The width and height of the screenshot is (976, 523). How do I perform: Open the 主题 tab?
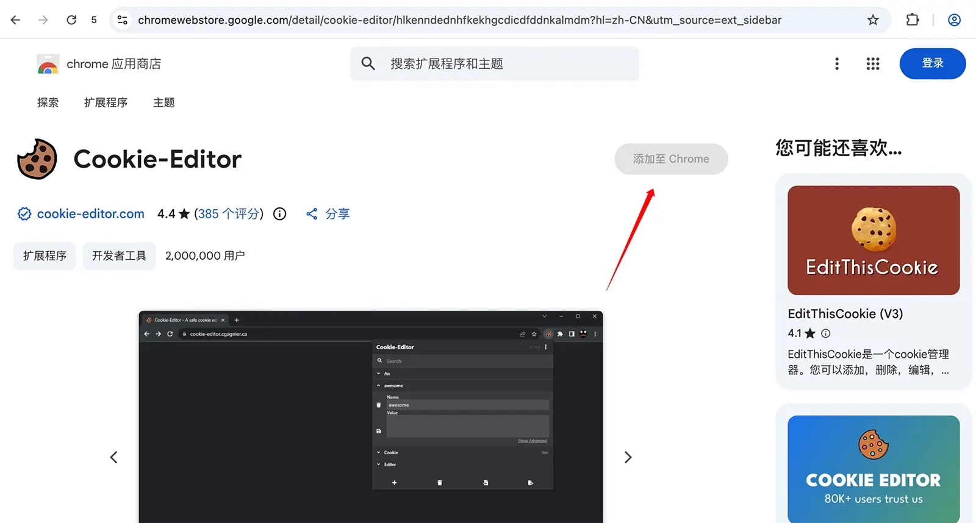coord(163,102)
